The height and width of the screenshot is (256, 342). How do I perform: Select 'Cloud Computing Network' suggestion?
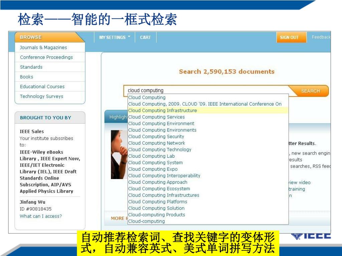(208, 143)
